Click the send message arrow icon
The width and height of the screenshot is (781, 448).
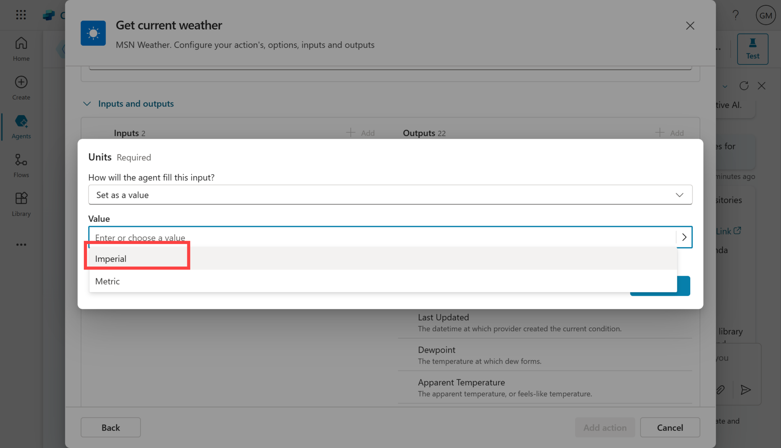click(x=745, y=390)
